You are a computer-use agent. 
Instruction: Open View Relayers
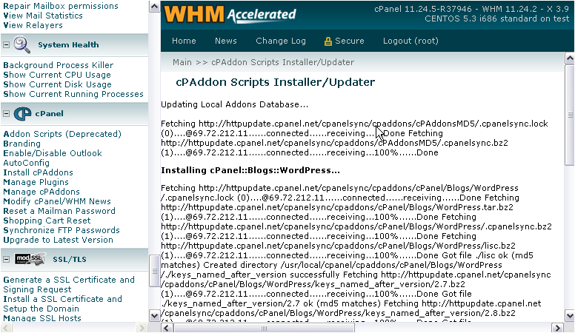(x=33, y=25)
